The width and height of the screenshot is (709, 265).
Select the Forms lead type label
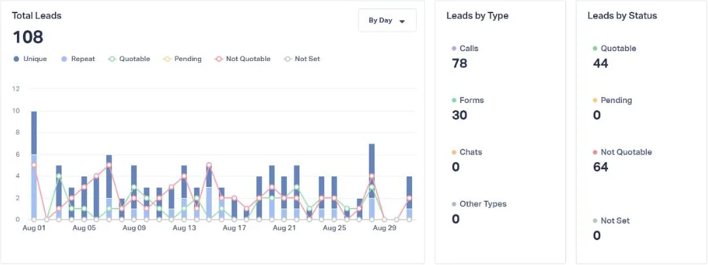click(x=472, y=100)
